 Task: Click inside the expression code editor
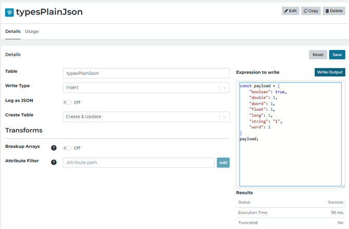coord(291,134)
